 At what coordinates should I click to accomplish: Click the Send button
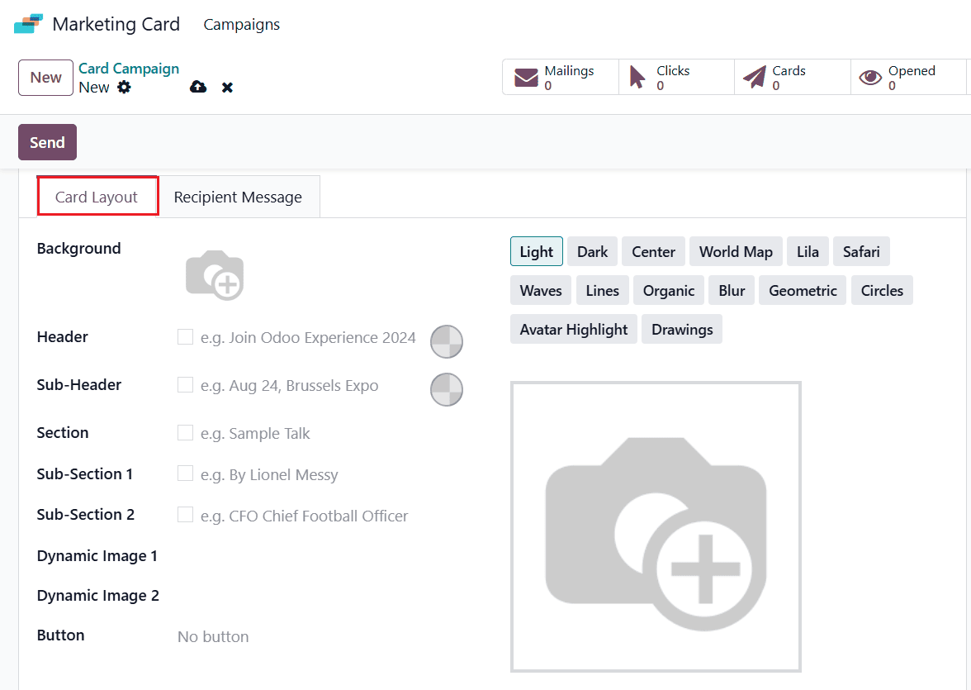click(47, 142)
